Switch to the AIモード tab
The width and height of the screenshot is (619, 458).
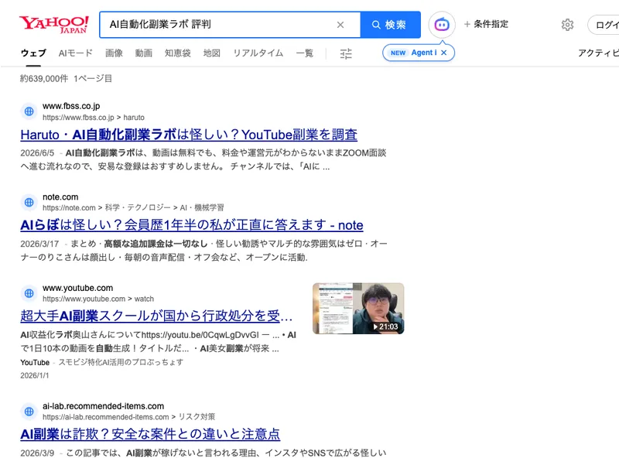tap(75, 53)
